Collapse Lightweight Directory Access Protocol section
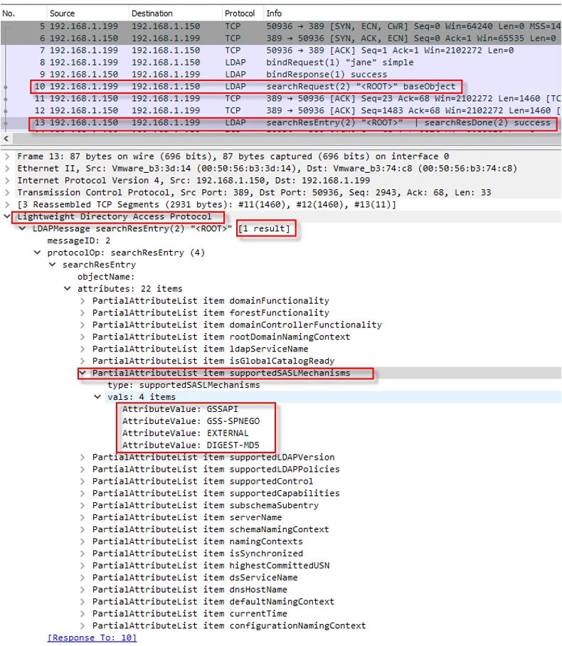 coord(8,217)
